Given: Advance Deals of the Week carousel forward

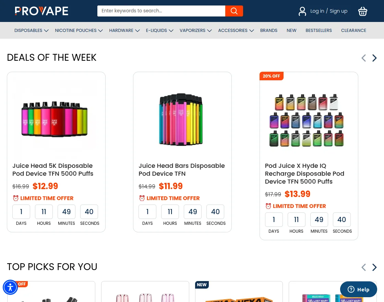Looking at the screenshot, I should [x=374, y=58].
